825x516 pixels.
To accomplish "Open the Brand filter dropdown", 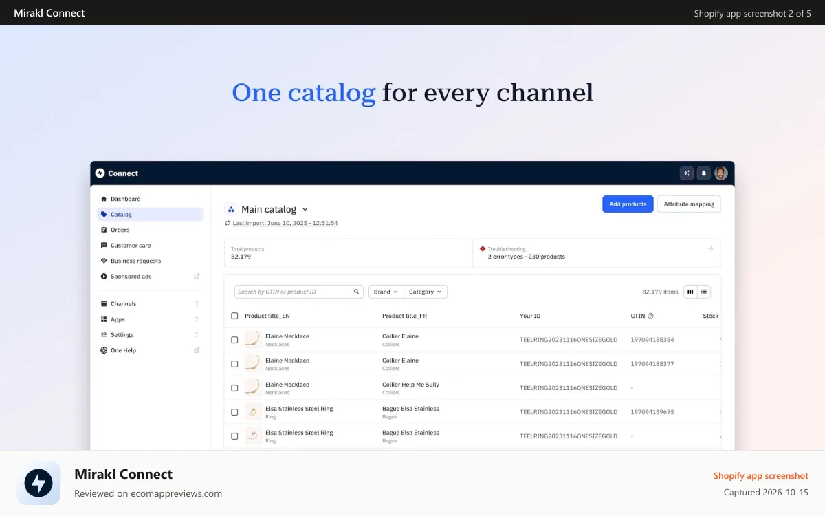I will [386, 292].
